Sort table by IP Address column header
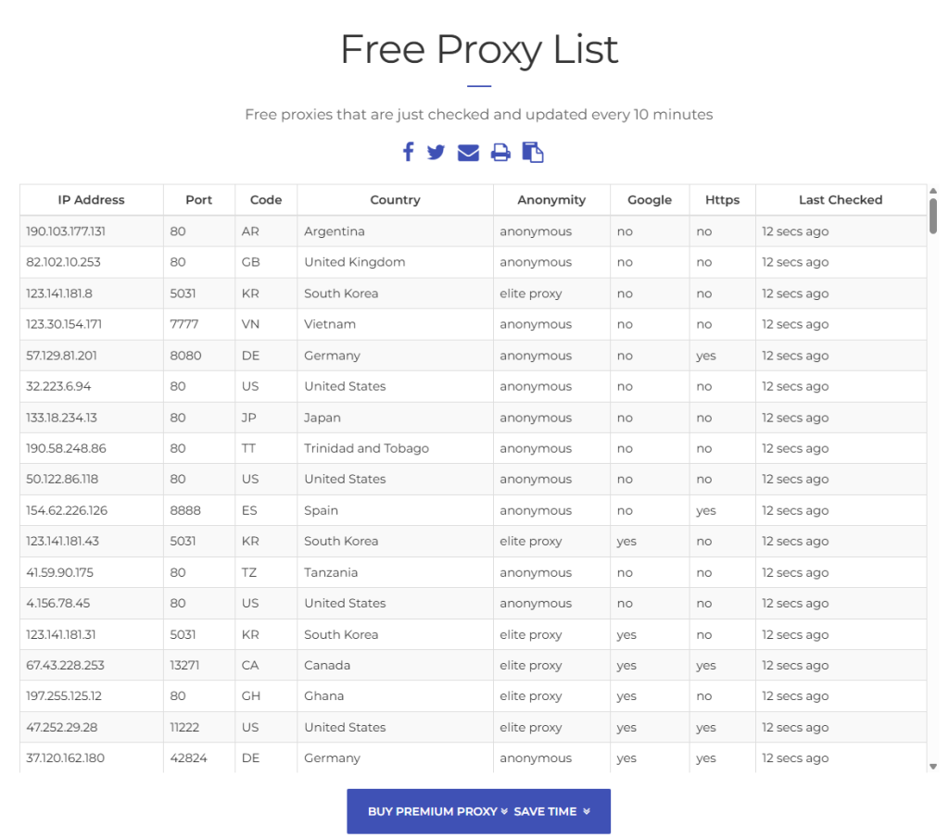The image size is (949, 838). pyautogui.click(x=92, y=200)
